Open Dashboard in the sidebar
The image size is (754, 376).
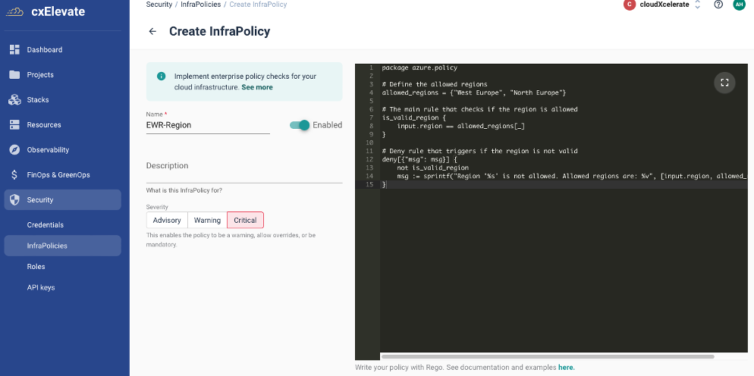click(x=62, y=49)
